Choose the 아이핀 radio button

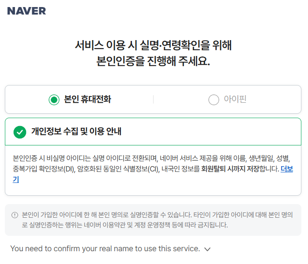click(214, 100)
